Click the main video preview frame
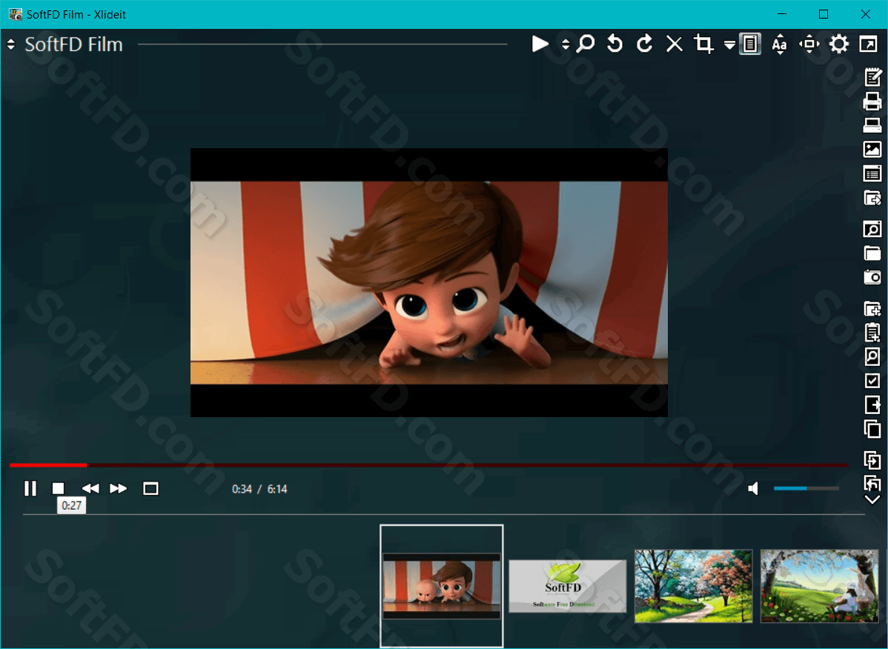This screenshot has height=649, width=888. pos(428,282)
